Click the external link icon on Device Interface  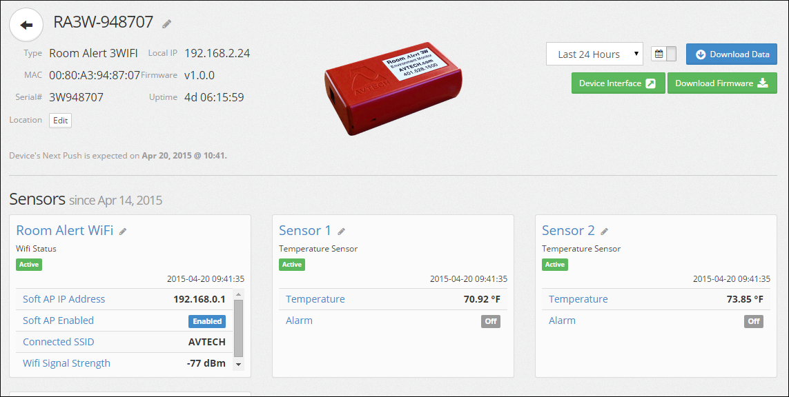click(x=648, y=82)
